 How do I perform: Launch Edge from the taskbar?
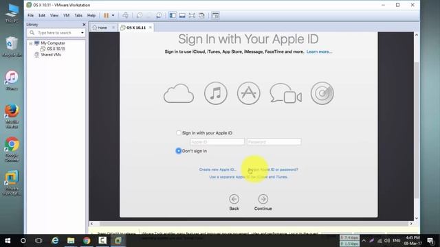(x=55, y=241)
